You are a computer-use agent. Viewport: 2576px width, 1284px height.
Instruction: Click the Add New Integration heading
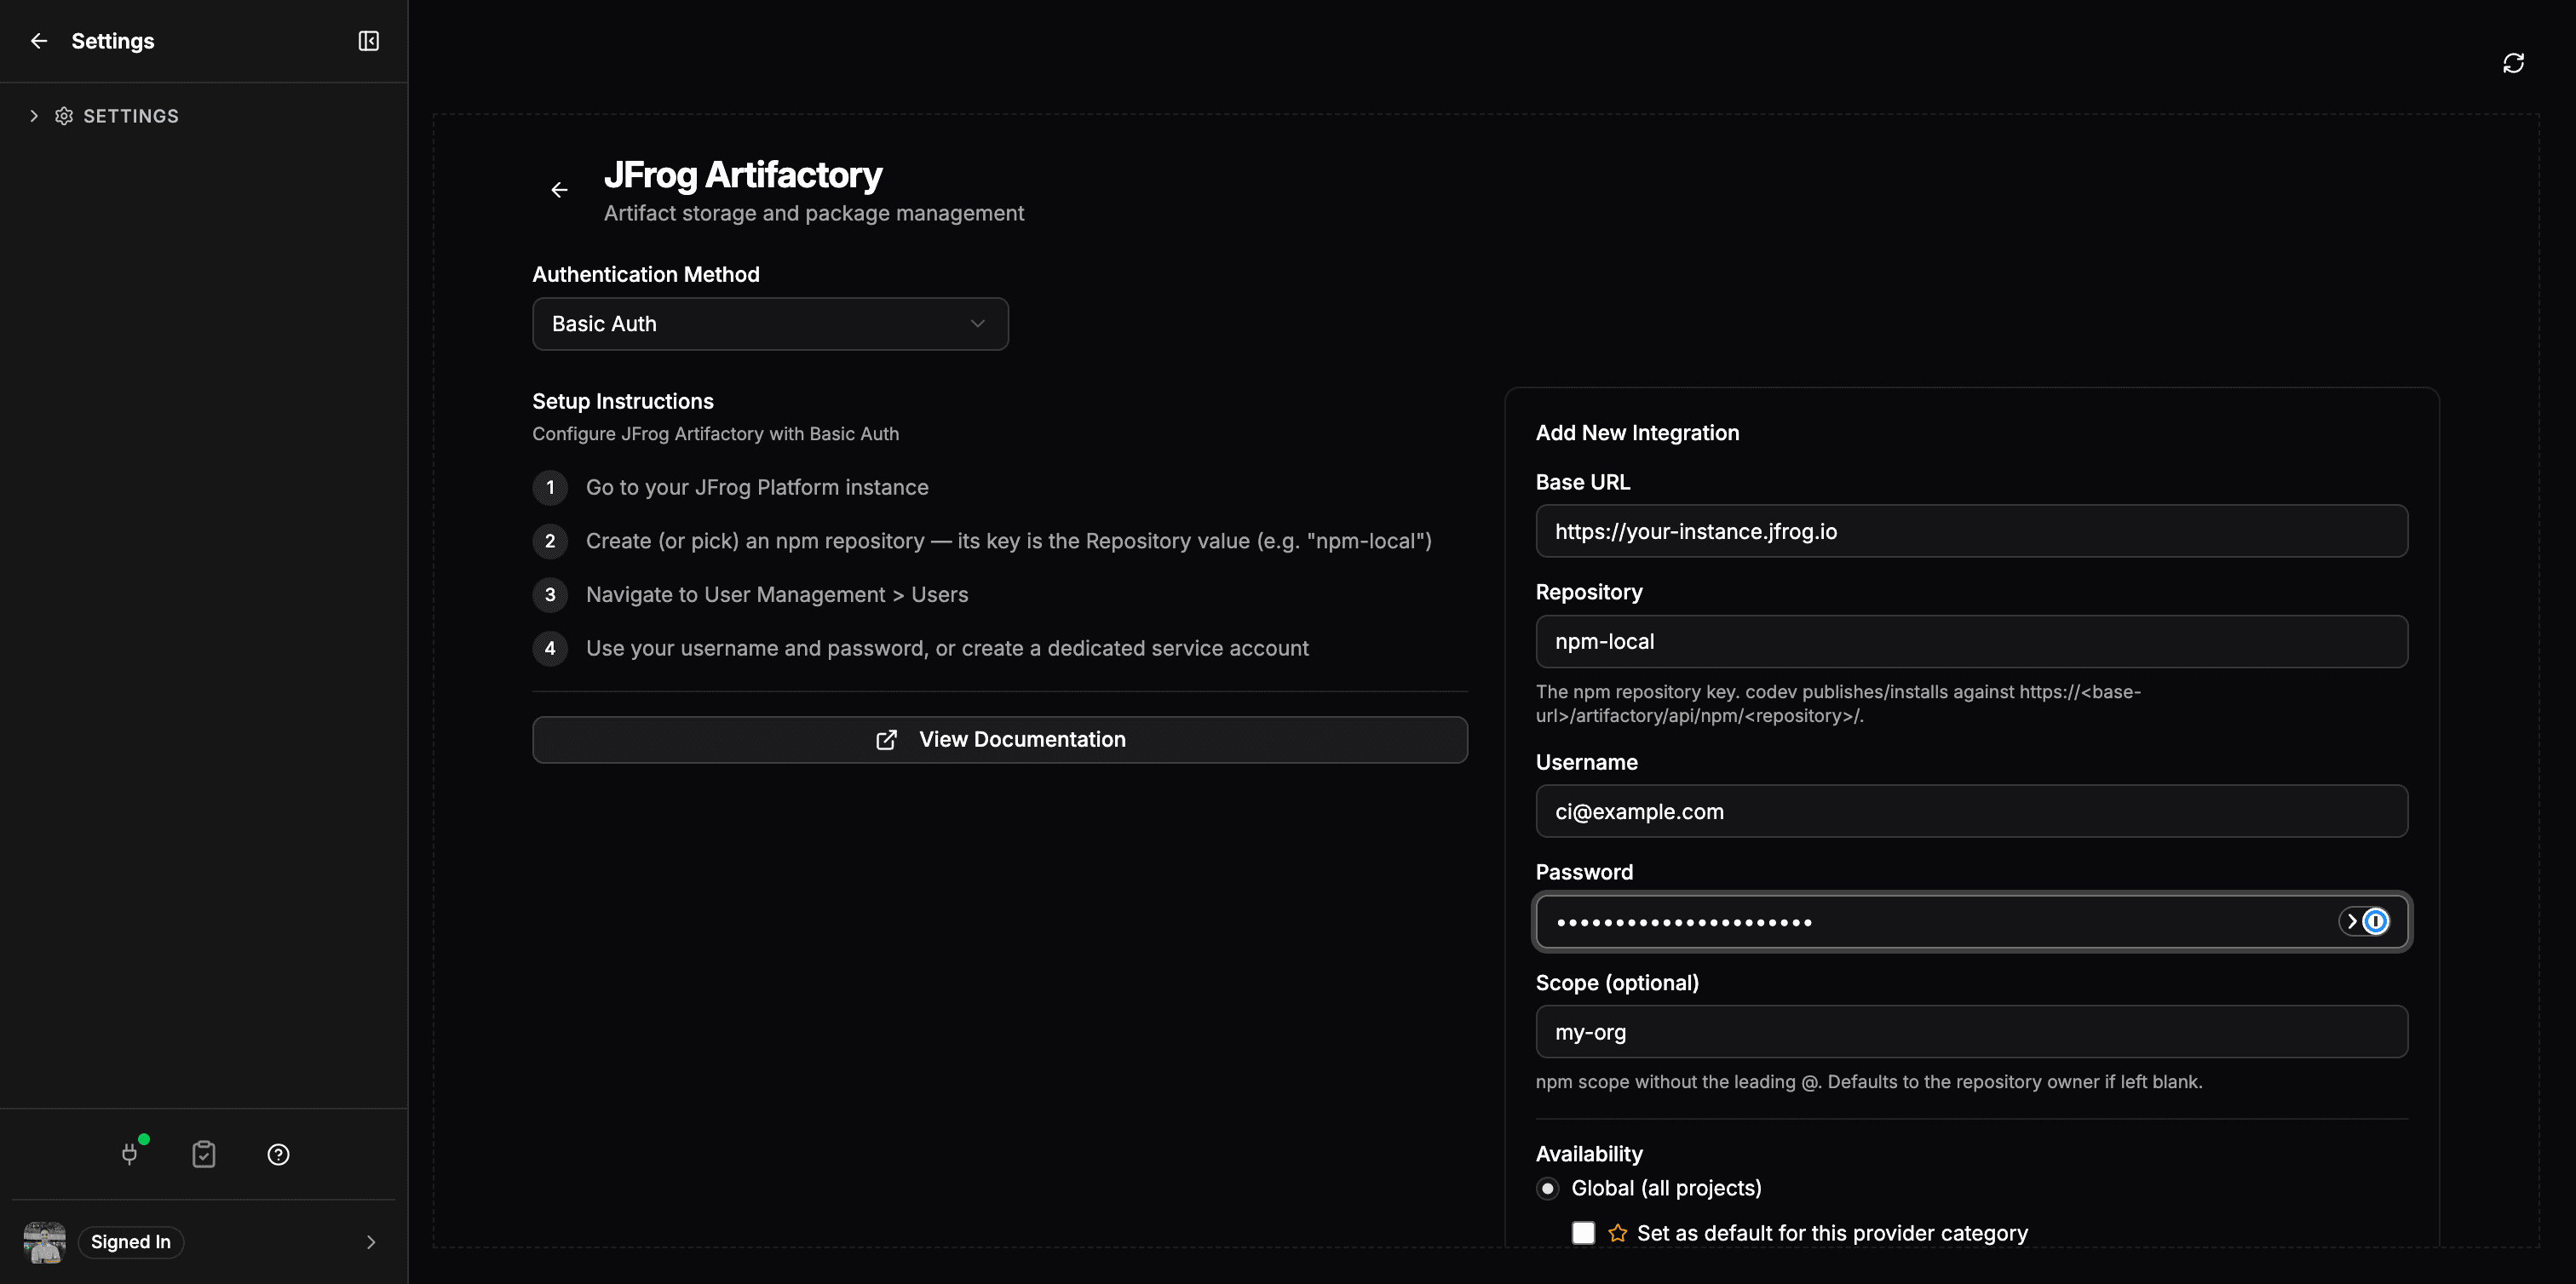(x=1637, y=433)
